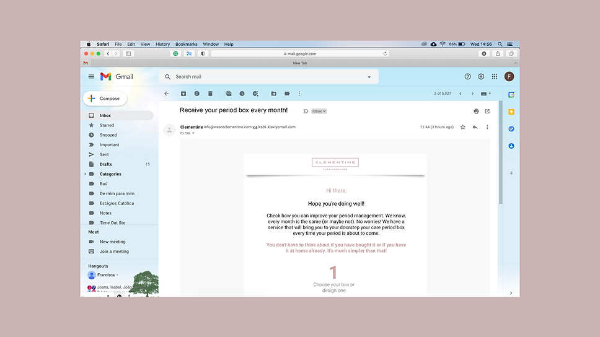Open the Inbox folder

(x=118, y=115)
